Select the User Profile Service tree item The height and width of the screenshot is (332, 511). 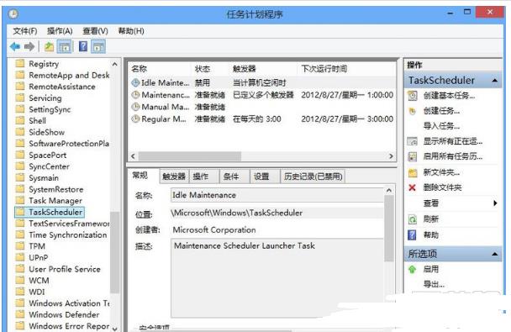65,269
